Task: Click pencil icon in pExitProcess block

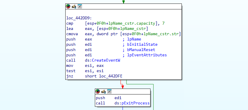Action: (103, 92)
